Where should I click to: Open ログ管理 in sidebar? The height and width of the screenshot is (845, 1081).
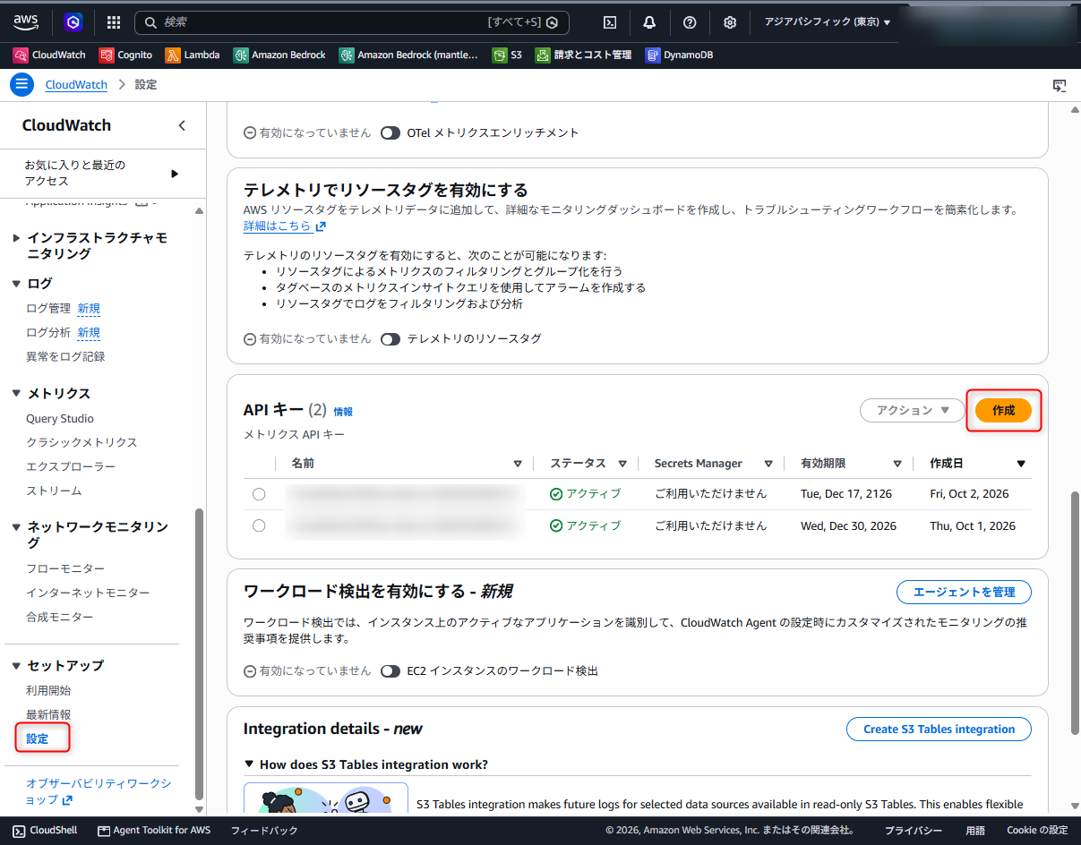point(48,308)
